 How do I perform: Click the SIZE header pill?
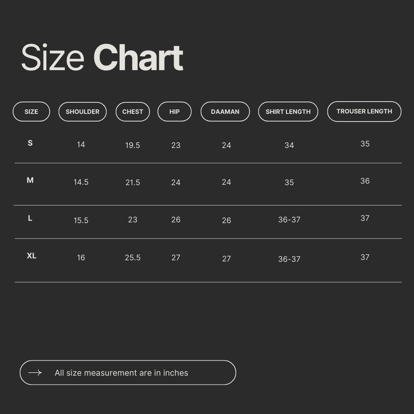click(31, 112)
